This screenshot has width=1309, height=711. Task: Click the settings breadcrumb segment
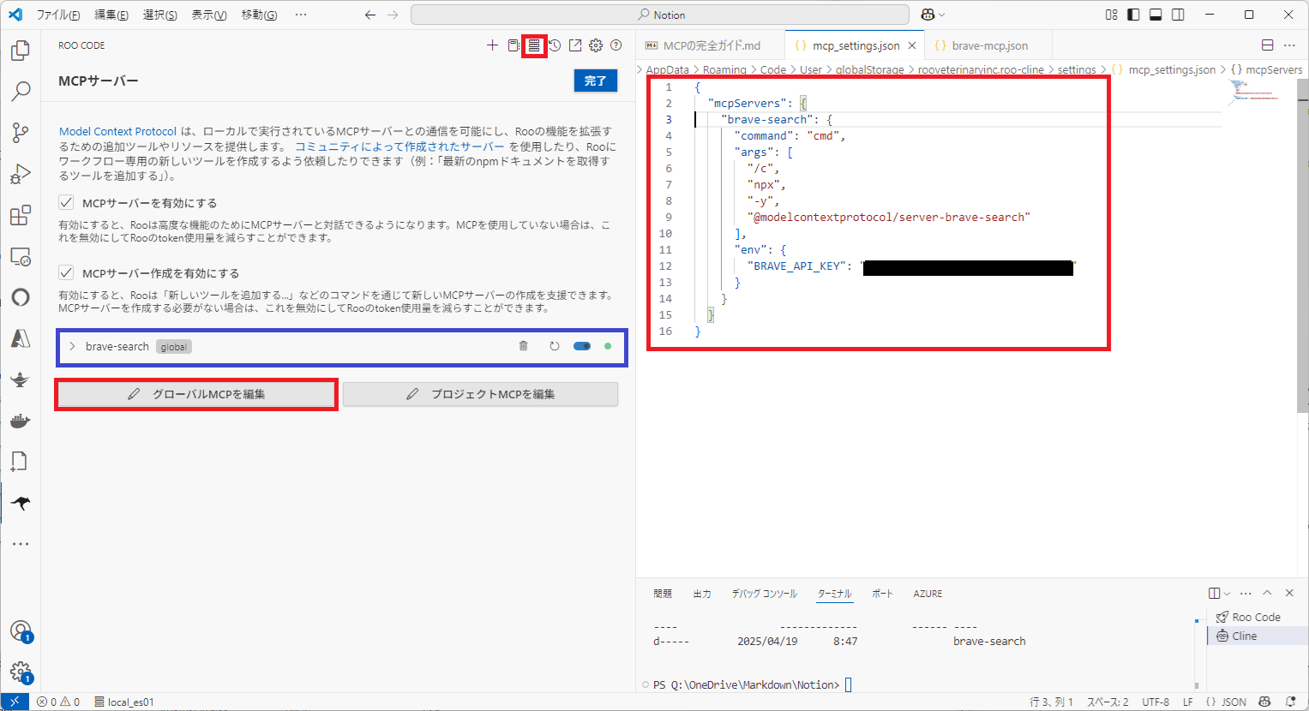pyautogui.click(x=1077, y=69)
